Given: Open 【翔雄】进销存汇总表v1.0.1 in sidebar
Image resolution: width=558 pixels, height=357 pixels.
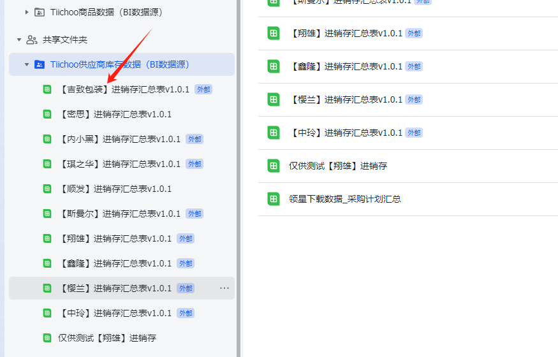Looking at the screenshot, I should point(115,238).
